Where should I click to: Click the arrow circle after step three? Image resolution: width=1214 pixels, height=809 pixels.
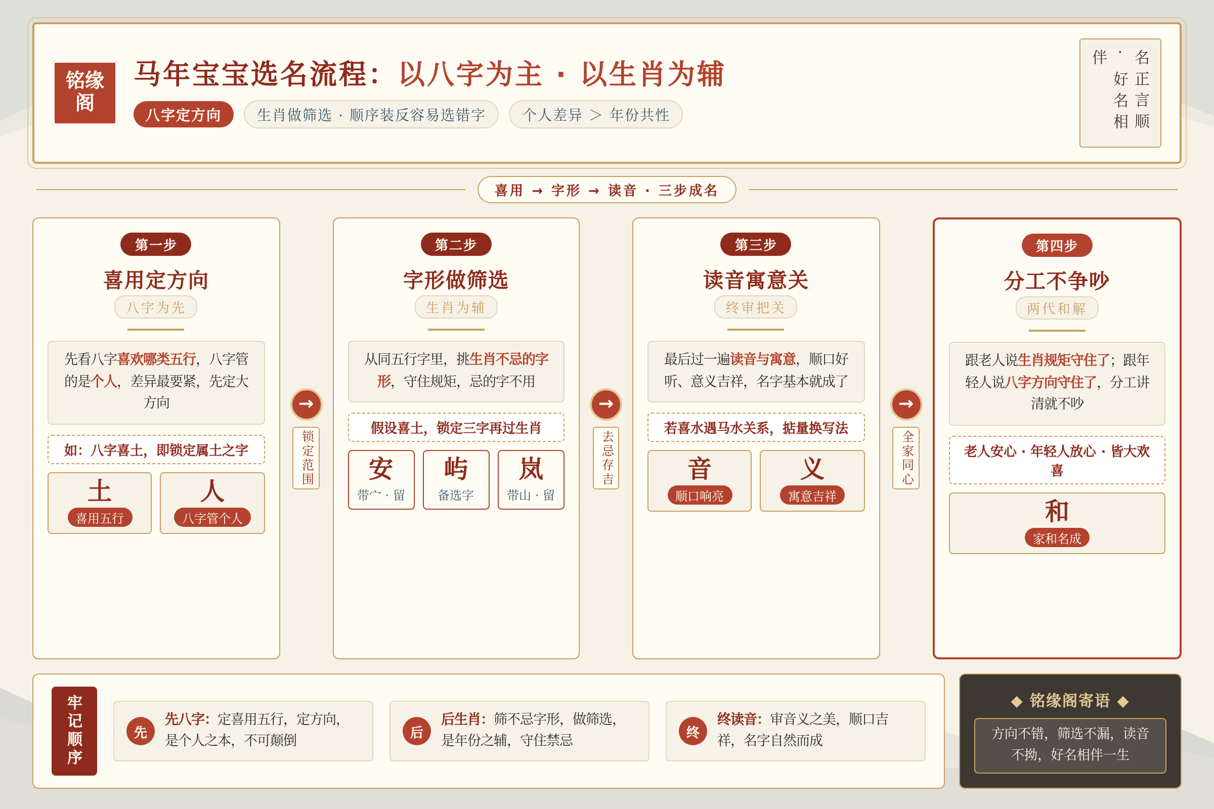tap(906, 404)
